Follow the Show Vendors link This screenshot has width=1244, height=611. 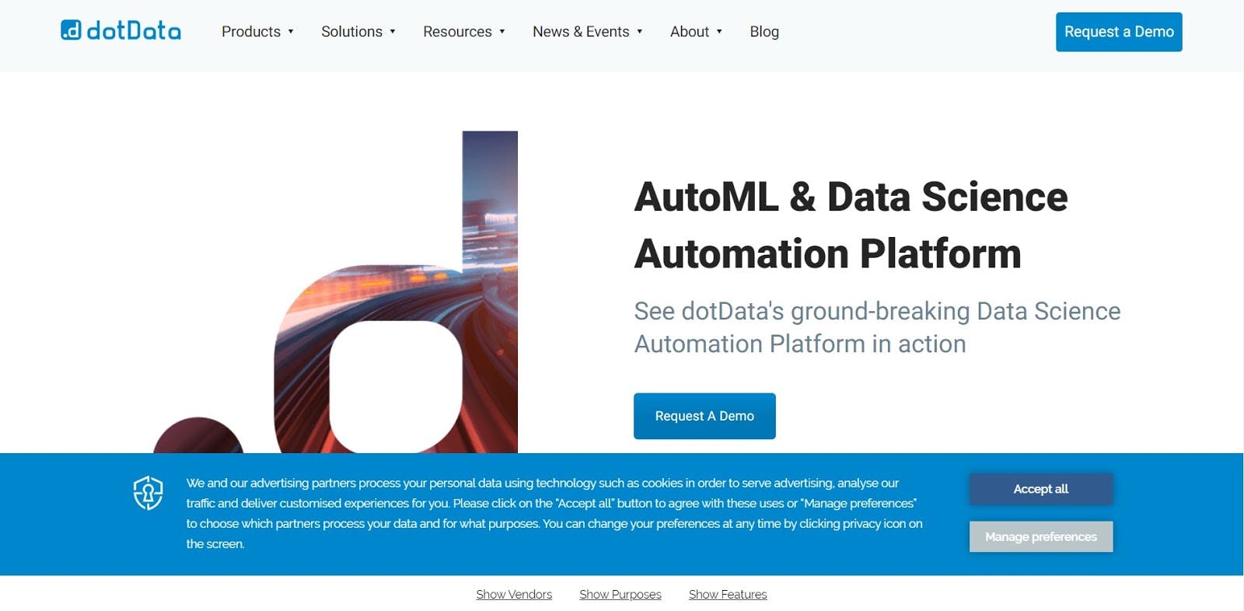coord(514,594)
